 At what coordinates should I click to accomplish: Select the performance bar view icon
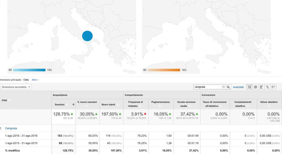[261, 87]
